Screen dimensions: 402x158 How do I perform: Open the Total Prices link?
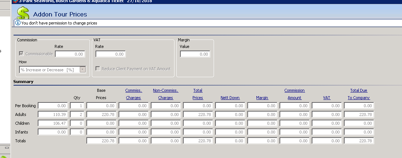pyautogui.click(x=198, y=94)
